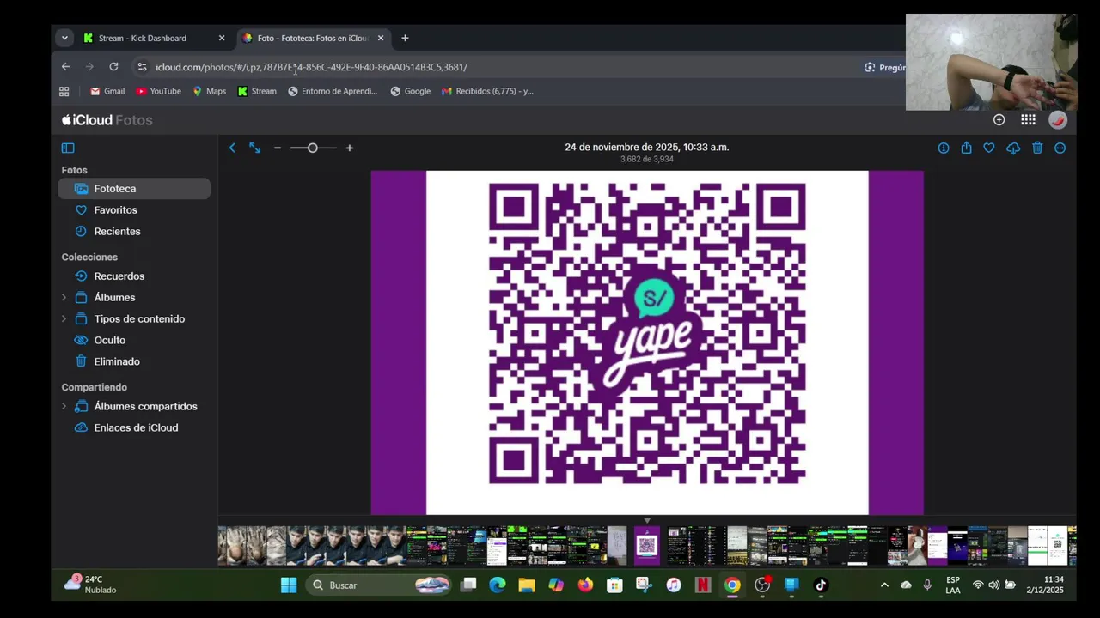Zoom out with minus icon
The width and height of the screenshot is (1100, 618).
point(278,148)
